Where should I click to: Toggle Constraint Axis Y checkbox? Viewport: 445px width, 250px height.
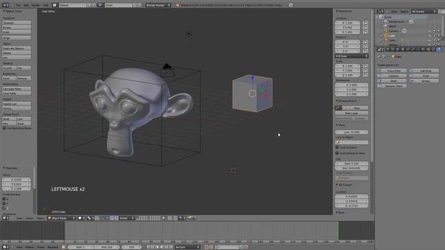[x=4, y=203]
